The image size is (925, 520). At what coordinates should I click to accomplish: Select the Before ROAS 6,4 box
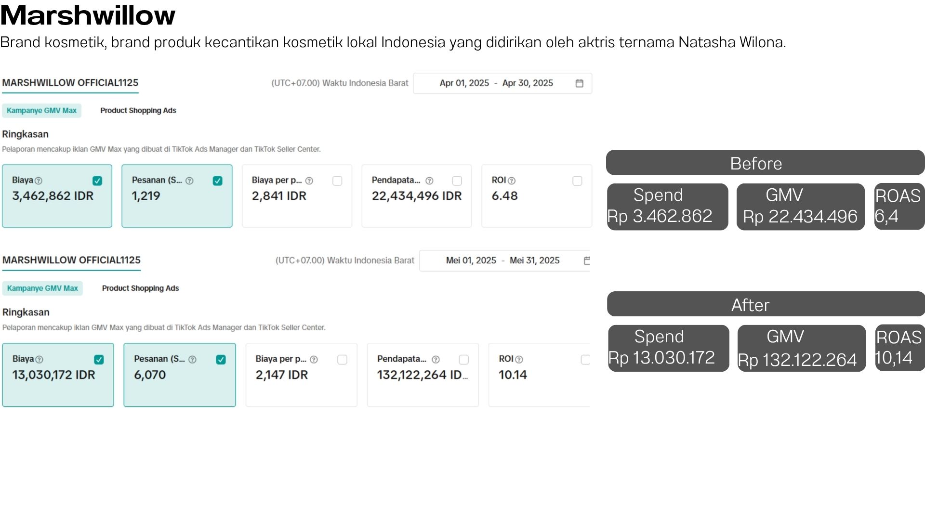coord(899,207)
